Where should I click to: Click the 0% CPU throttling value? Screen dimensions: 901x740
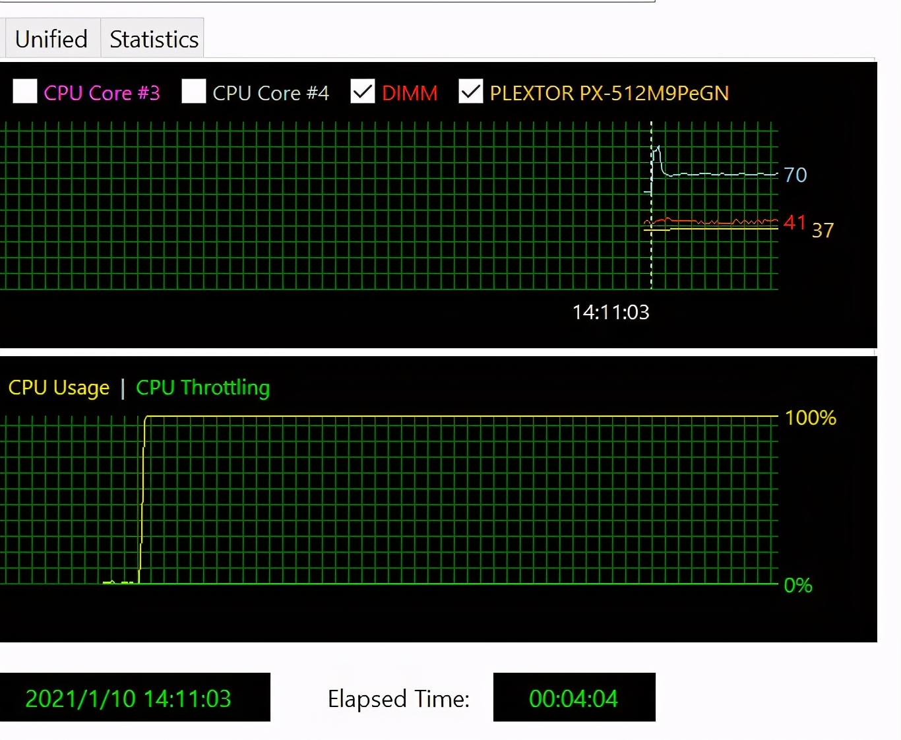pos(798,585)
